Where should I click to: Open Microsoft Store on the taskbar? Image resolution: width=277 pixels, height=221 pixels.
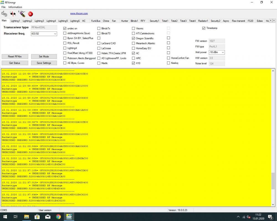point(37,217)
